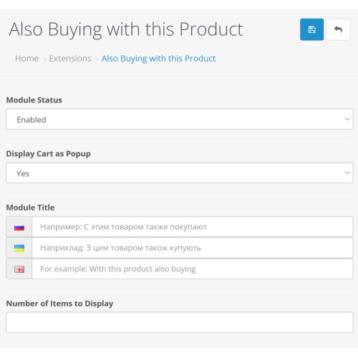This screenshot has width=358, height=358.
Task: Open the Module Status dropdown
Action: 180,119
